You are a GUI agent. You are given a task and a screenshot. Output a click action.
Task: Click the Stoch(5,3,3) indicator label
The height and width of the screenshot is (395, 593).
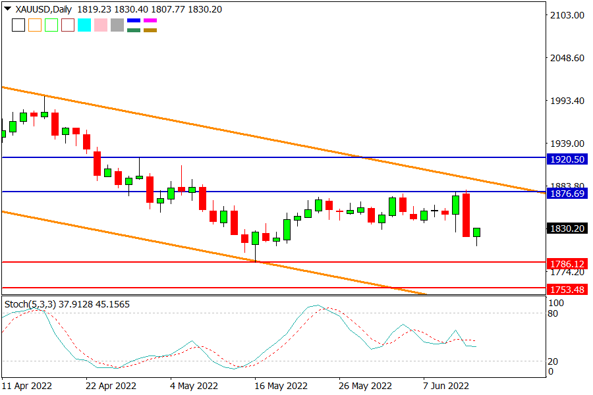coord(30,304)
